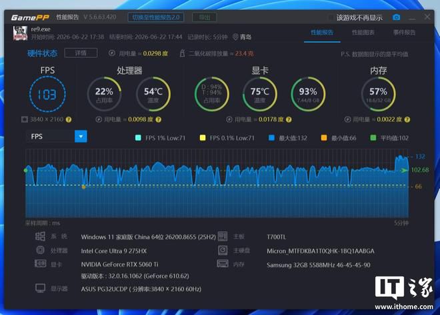Click the 23.4 克 emission value

244,53
